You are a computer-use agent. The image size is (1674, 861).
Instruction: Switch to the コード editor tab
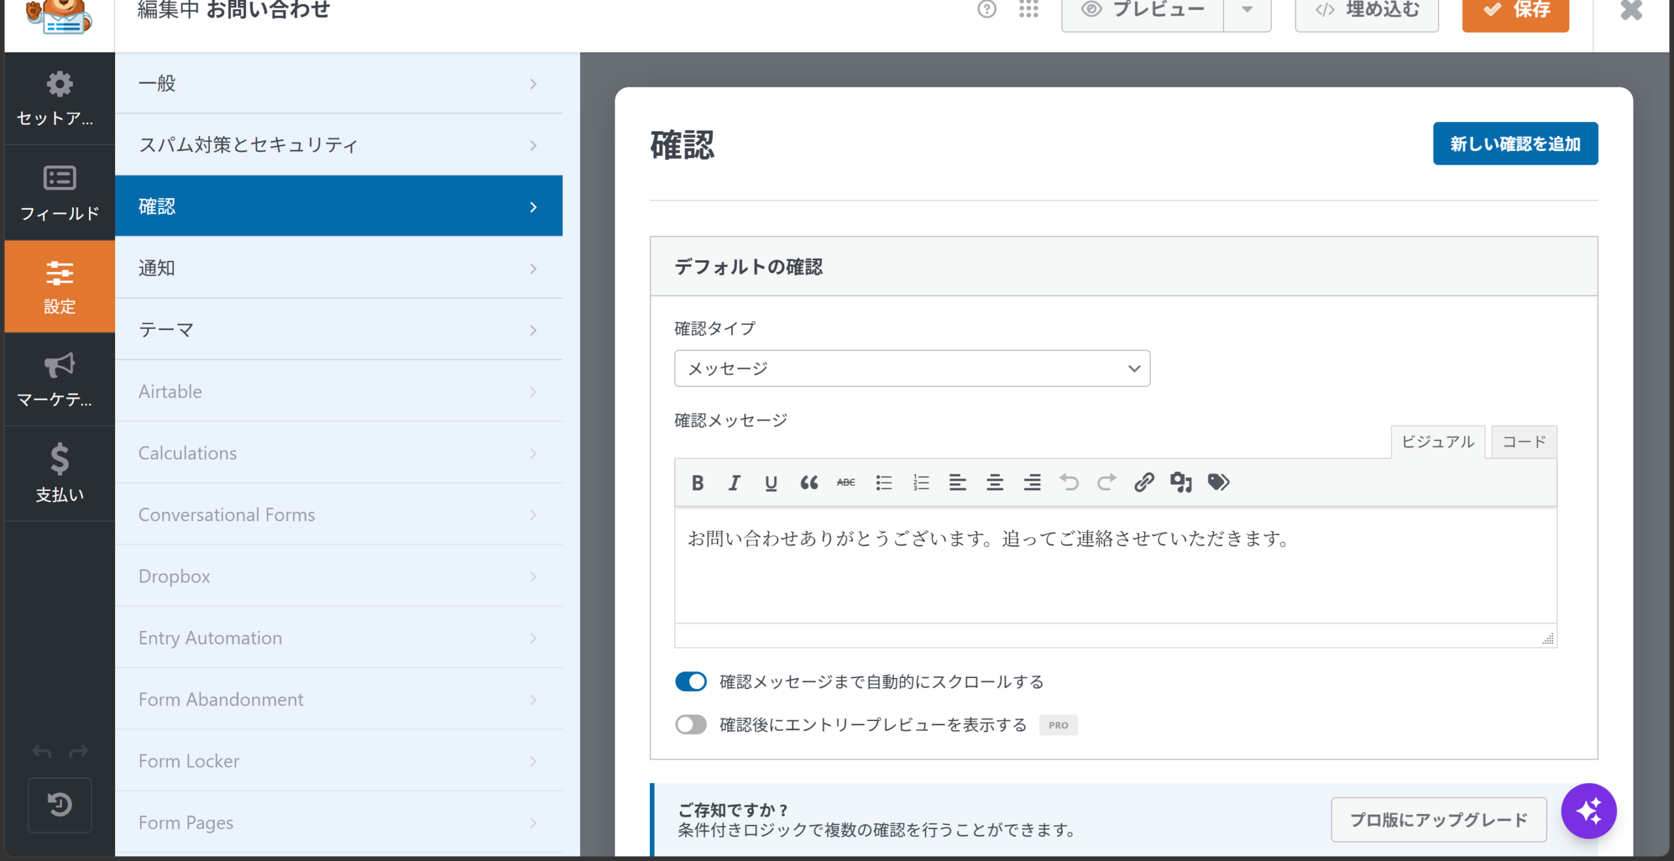click(x=1524, y=442)
